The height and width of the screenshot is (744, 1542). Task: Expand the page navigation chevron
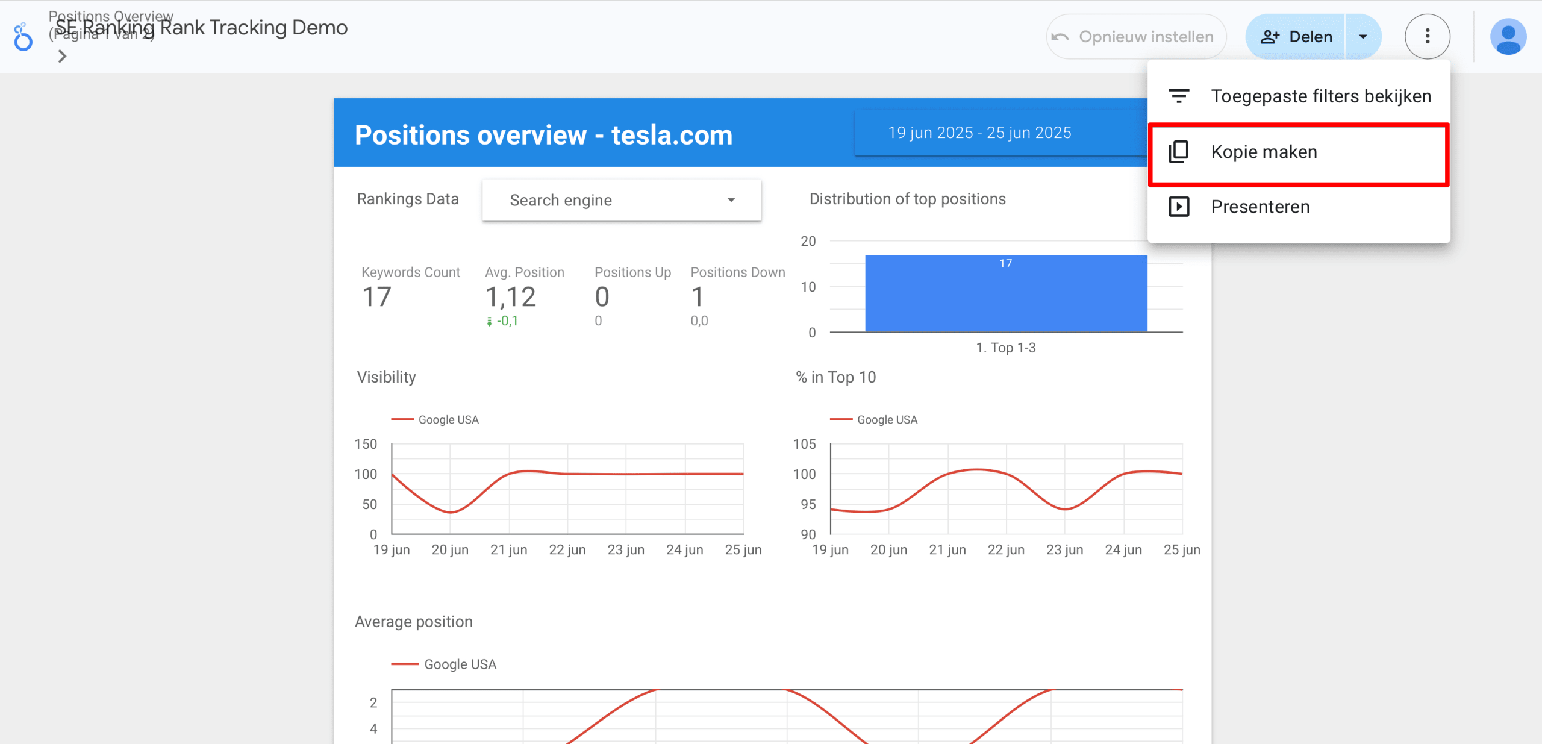coord(62,56)
